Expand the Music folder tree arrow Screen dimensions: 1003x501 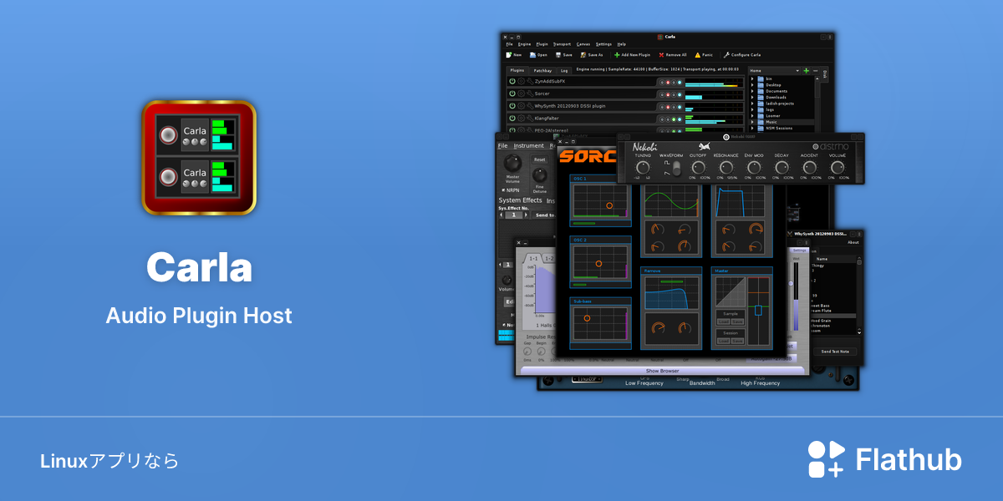(x=752, y=122)
